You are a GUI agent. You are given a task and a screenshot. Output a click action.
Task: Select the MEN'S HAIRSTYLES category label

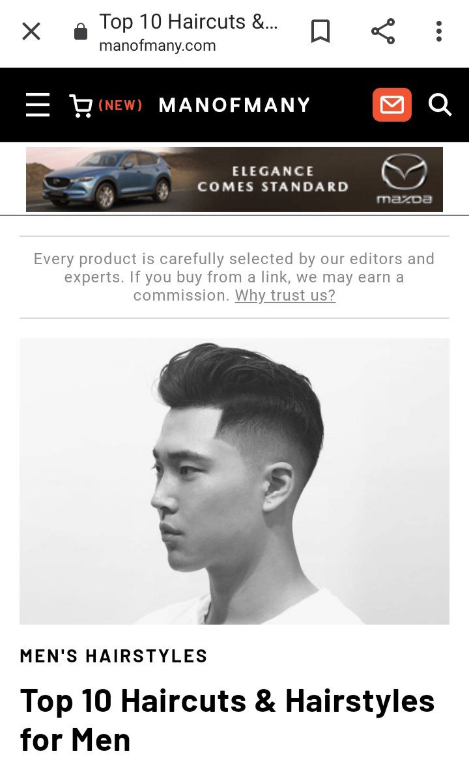[x=113, y=656]
